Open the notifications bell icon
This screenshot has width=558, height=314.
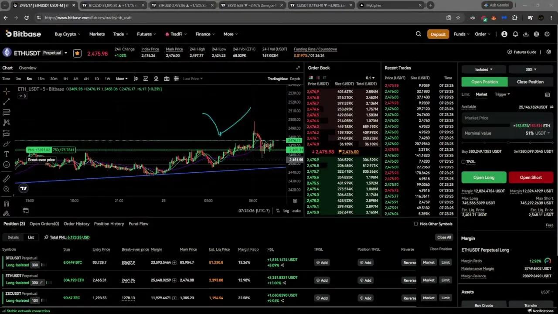[515, 34]
